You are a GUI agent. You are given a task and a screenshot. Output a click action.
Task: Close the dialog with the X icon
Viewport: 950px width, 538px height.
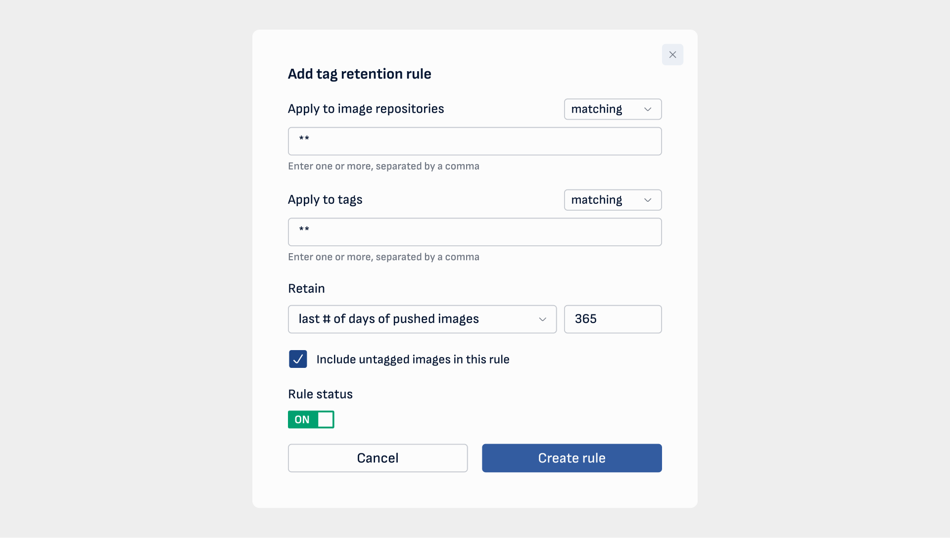pyautogui.click(x=672, y=55)
